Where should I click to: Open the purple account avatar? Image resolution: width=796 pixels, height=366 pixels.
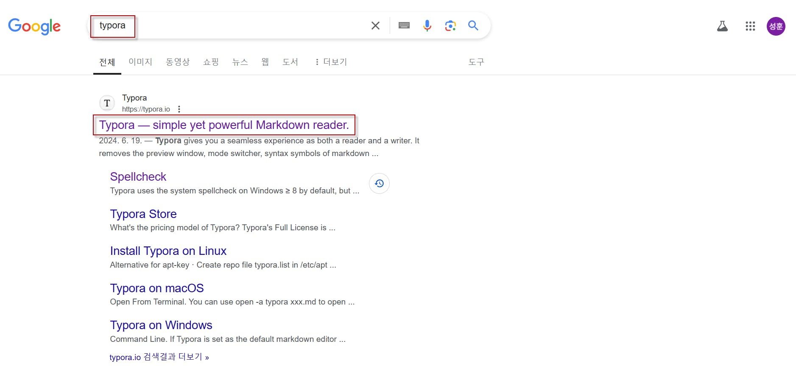pos(776,26)
